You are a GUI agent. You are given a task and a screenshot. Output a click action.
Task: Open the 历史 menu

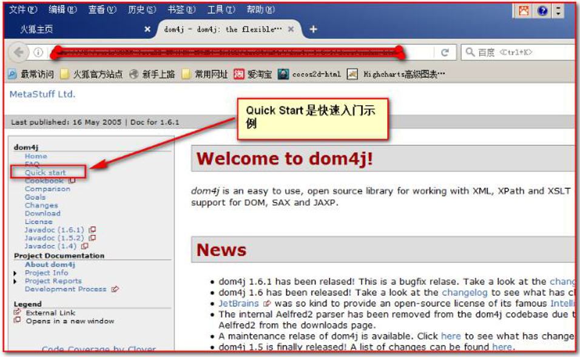(142, 10)
